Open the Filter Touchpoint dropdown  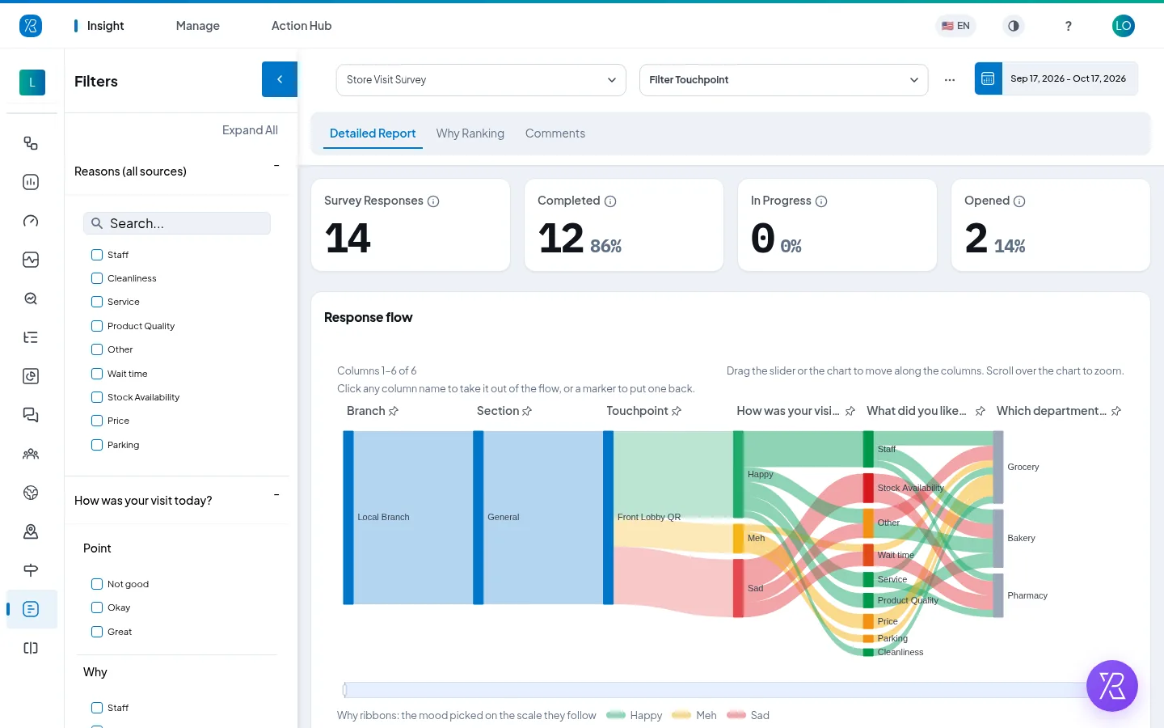(x=784, y=80)
